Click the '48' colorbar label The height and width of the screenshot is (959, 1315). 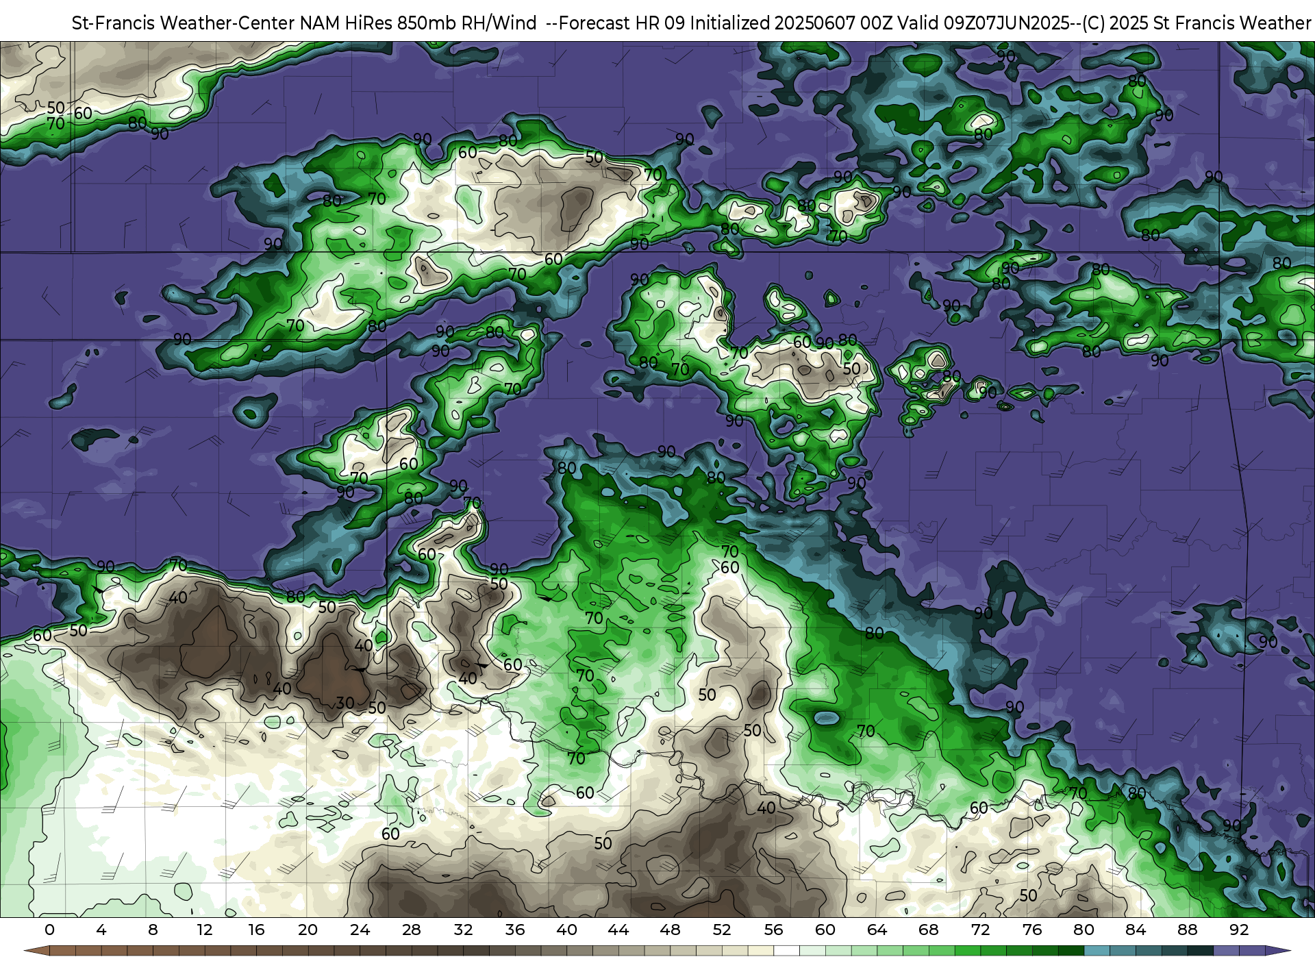pos(670,930)
